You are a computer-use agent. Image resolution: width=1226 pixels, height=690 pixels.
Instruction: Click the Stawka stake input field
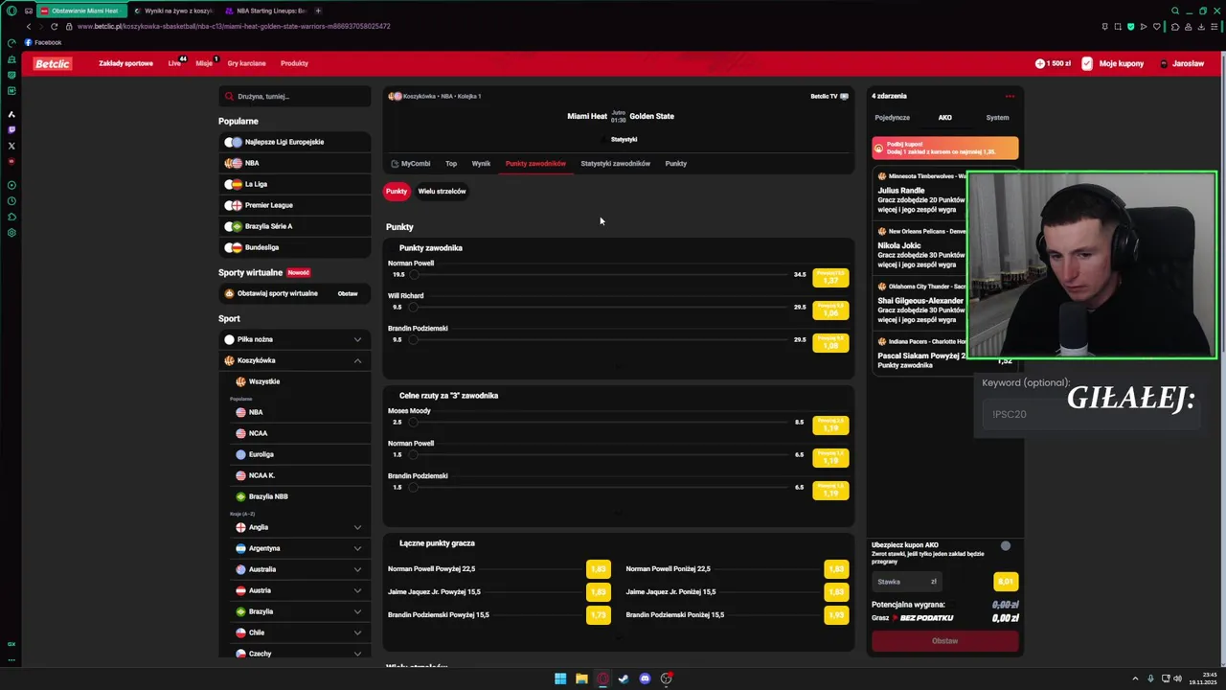[x=907, y=582]
